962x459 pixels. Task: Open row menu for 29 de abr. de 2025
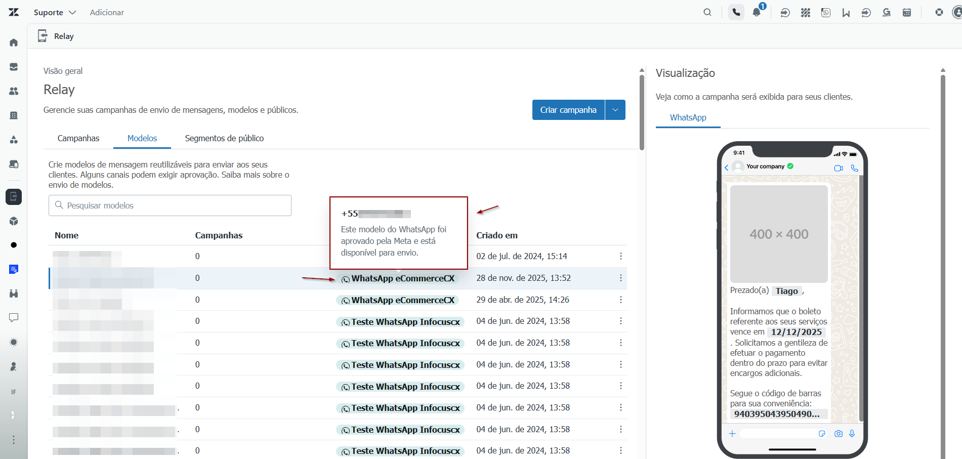point(621,300)
